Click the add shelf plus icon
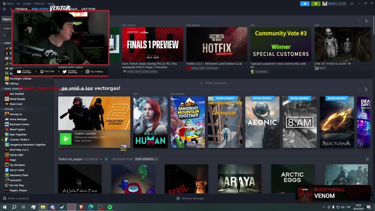375x211 pixels. [x=201, y=83]
